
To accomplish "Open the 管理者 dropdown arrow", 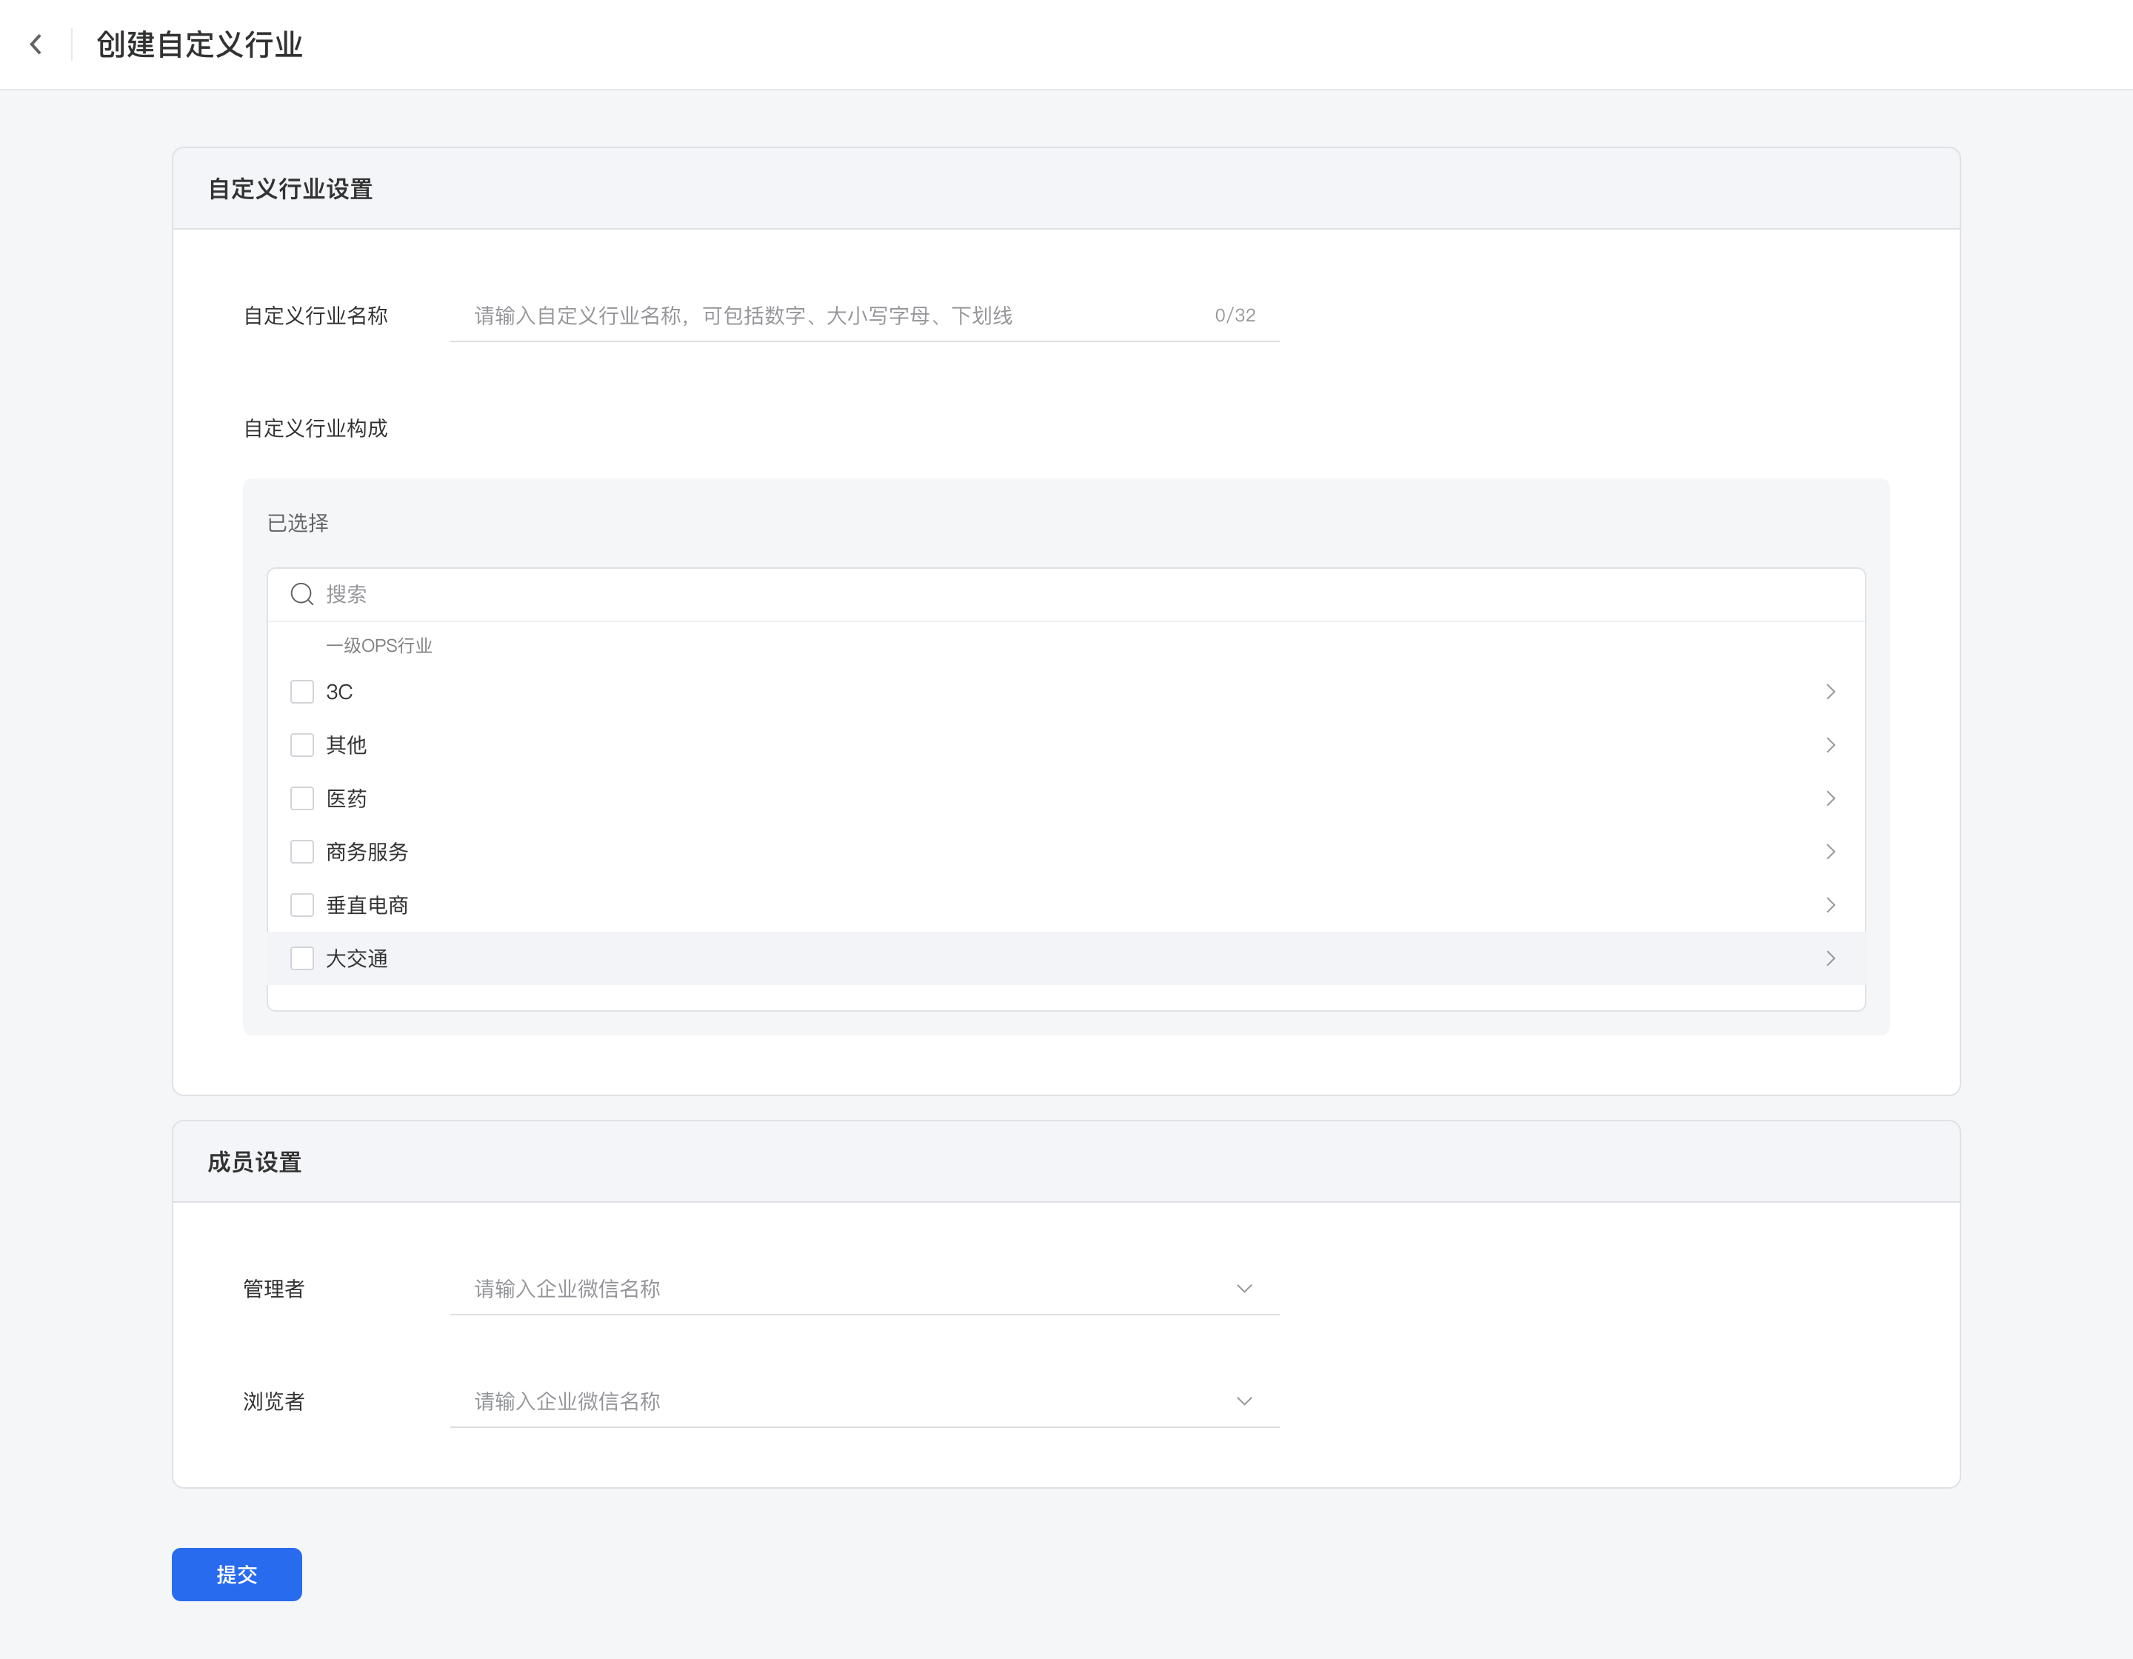I will click(x=1244, y=1288).
